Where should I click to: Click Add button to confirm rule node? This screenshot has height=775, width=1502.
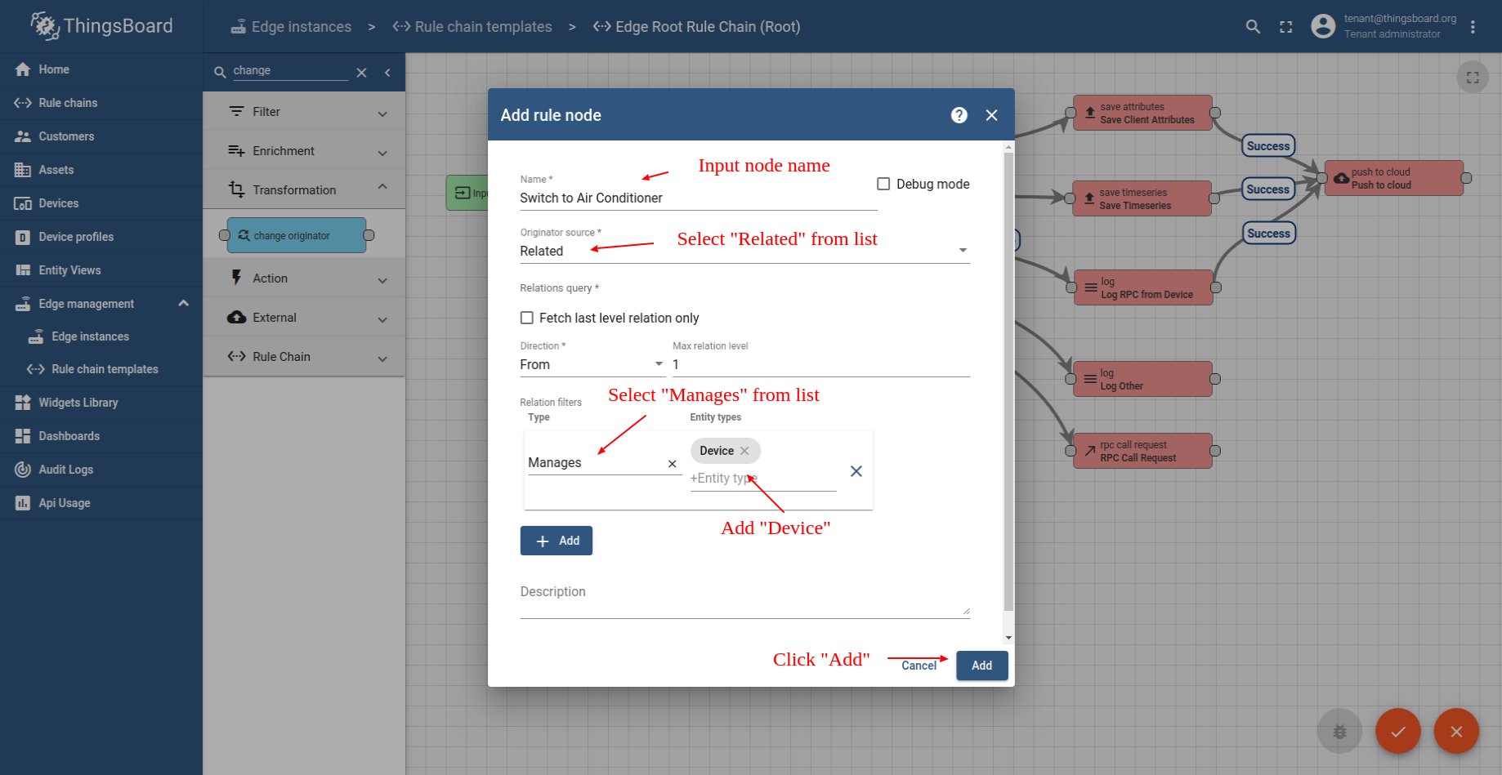[x=981, y=666]
